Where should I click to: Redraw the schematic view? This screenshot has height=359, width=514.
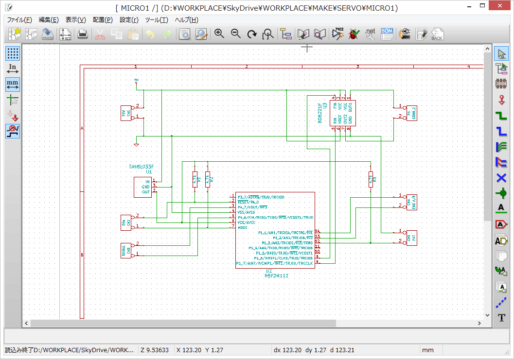point(252,34)
